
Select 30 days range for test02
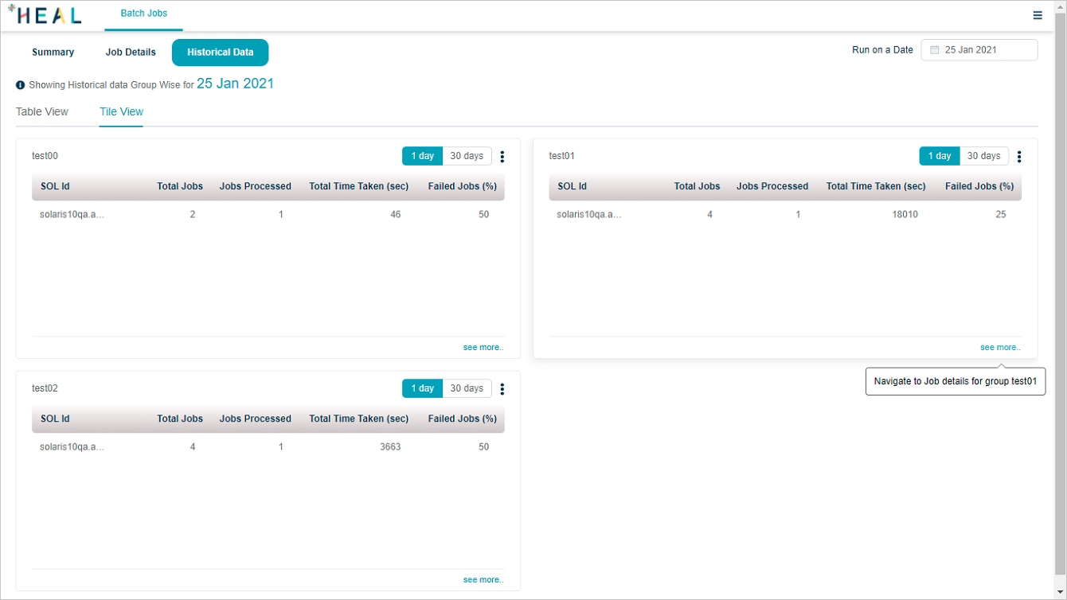(467, 388)
